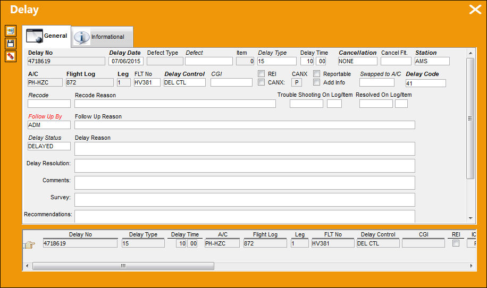Click the floppy disk save icon
The image size is (487, 288).
point(11,44)
